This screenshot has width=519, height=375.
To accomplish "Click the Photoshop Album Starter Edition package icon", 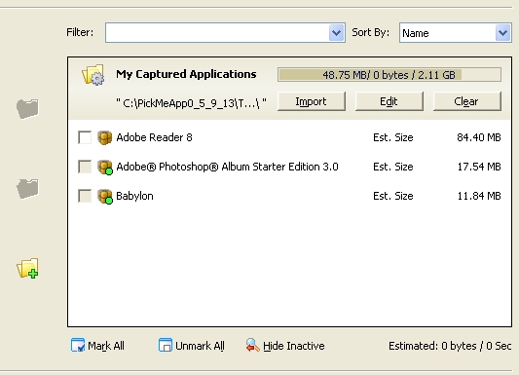I will pyautogui.click(x=105, y=168).
